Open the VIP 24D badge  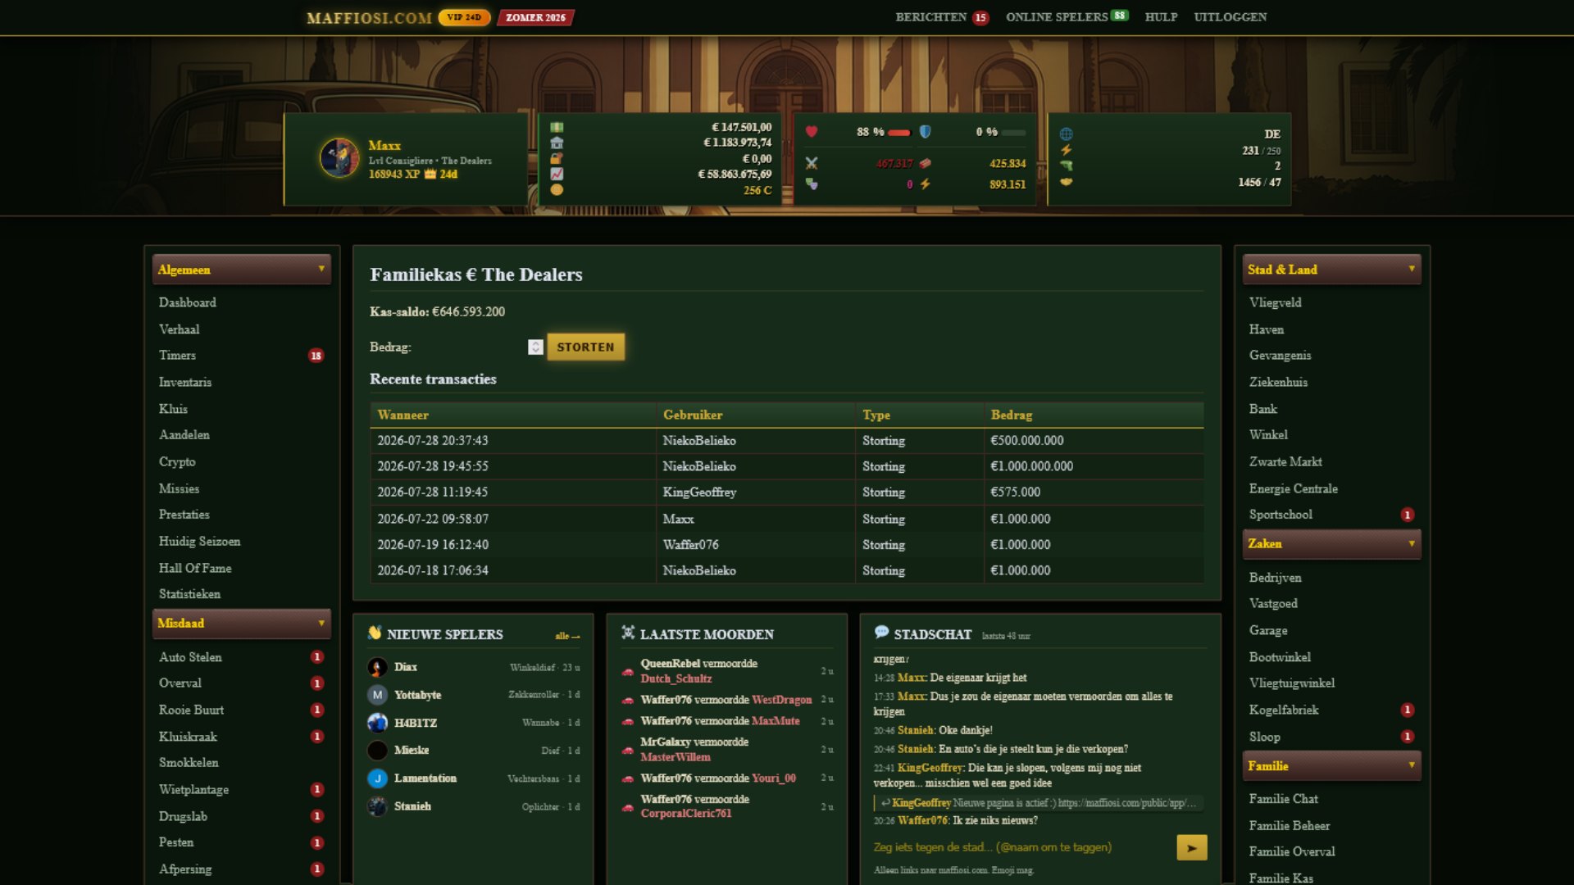tap(464, 17)
